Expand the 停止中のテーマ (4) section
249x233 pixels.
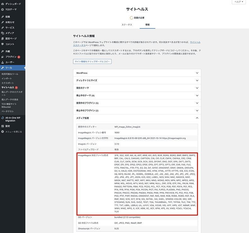click(x=137, y=96)
